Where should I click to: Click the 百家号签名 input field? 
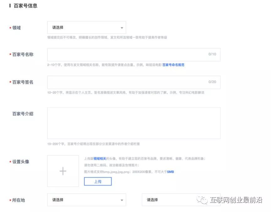pyautogui.click(x=134, y=82)
